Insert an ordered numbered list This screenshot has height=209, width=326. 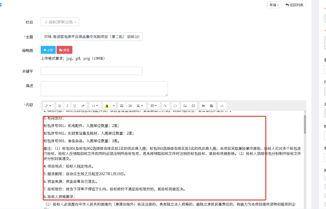point(130,106)
